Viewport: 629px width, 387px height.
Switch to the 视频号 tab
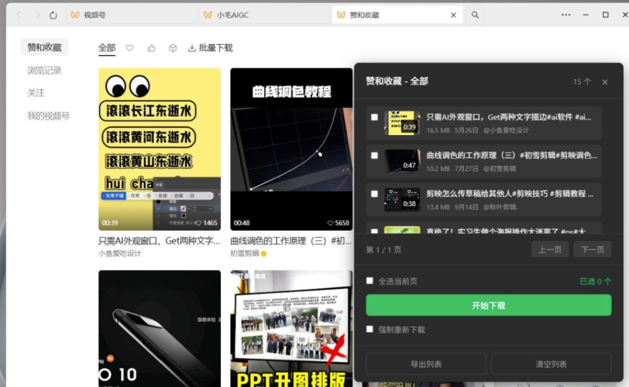tap(131, 15)
